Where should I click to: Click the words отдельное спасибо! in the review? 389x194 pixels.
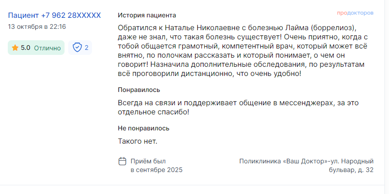point(153,112)
